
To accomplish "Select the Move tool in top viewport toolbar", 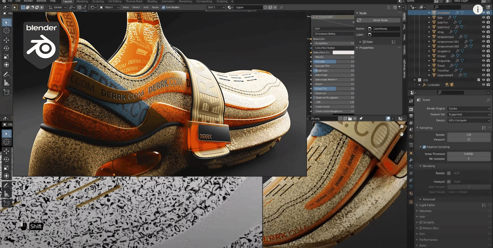I will point(7,40).
